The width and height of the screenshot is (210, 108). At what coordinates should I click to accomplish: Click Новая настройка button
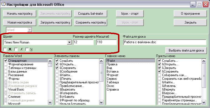click(20, 22)
